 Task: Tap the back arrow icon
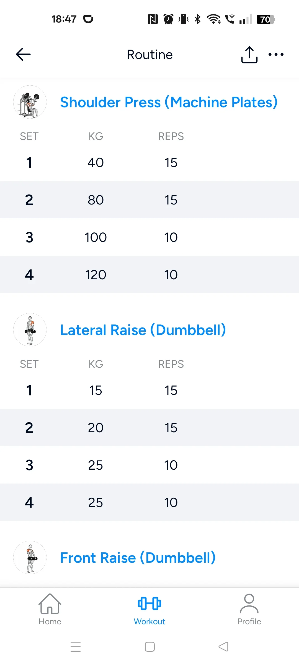(23, 54)
